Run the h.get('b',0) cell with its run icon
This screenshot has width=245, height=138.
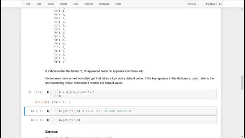(x=48, y=120)
